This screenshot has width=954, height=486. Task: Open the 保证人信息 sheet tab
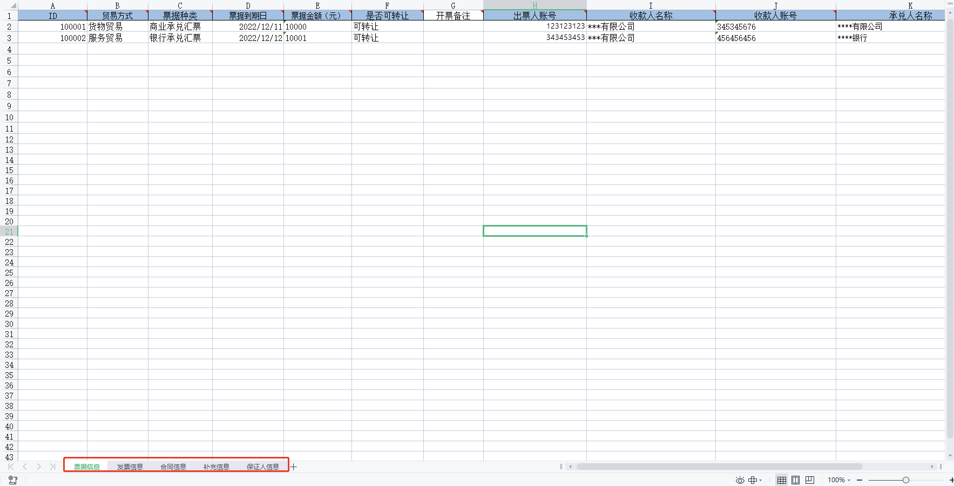[263, 467]
